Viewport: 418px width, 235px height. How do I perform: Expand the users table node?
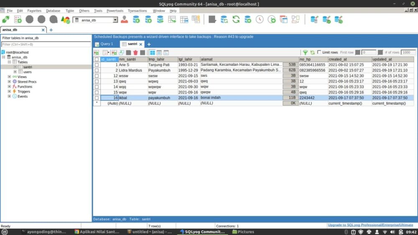click(x=15, y=72)
